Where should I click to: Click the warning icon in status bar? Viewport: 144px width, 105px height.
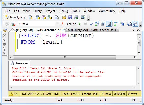tap(11, 94)
